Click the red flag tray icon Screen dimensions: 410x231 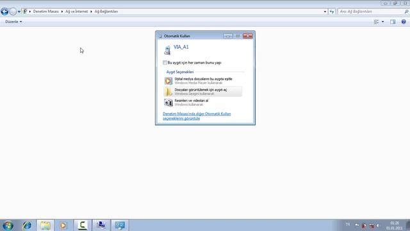point(364,225)
